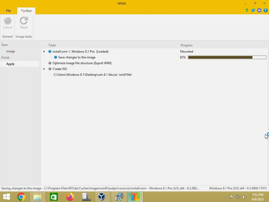Click the Image tasks group label
The image size is (269, 202).
24,37
